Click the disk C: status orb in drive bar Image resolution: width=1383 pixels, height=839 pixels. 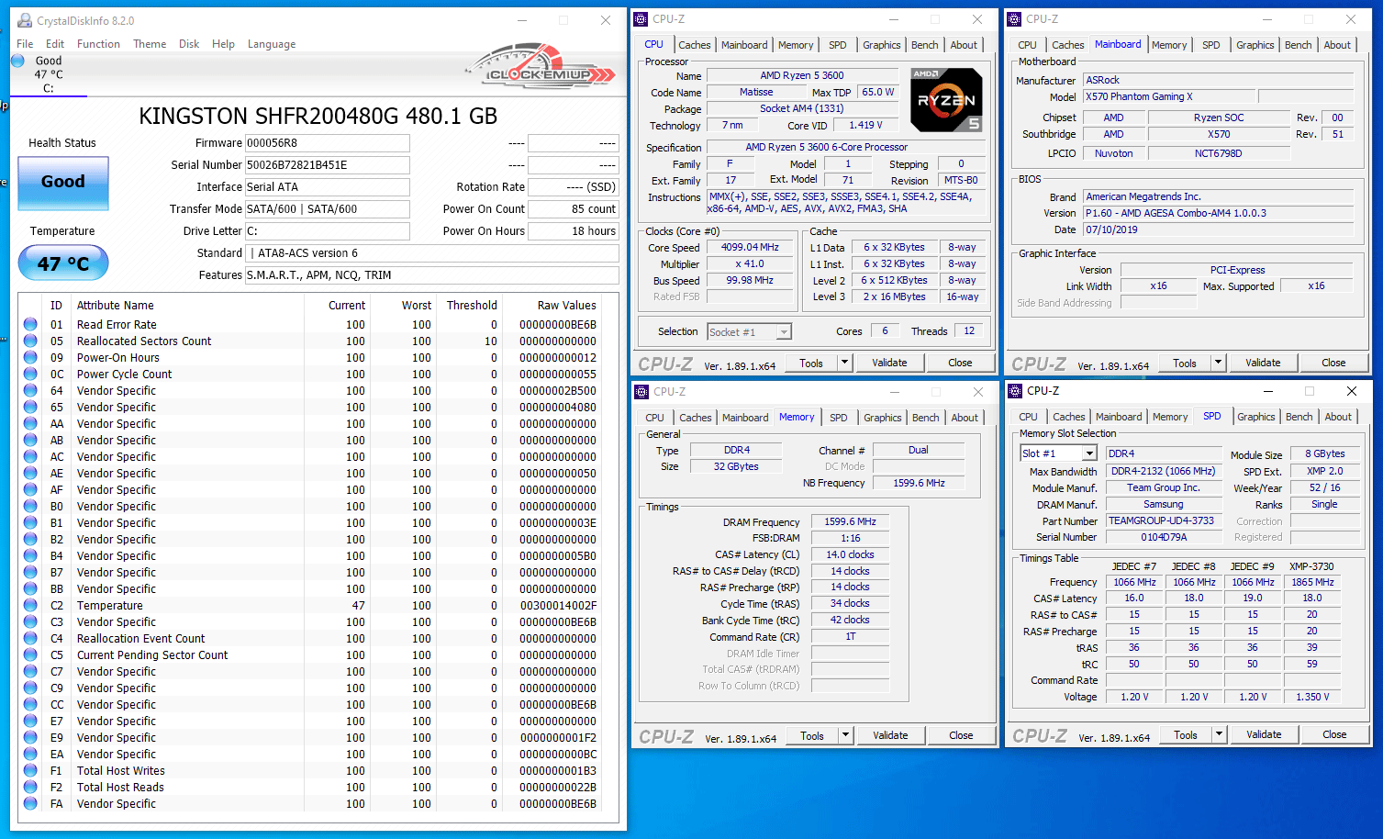[x=18, y=62]
